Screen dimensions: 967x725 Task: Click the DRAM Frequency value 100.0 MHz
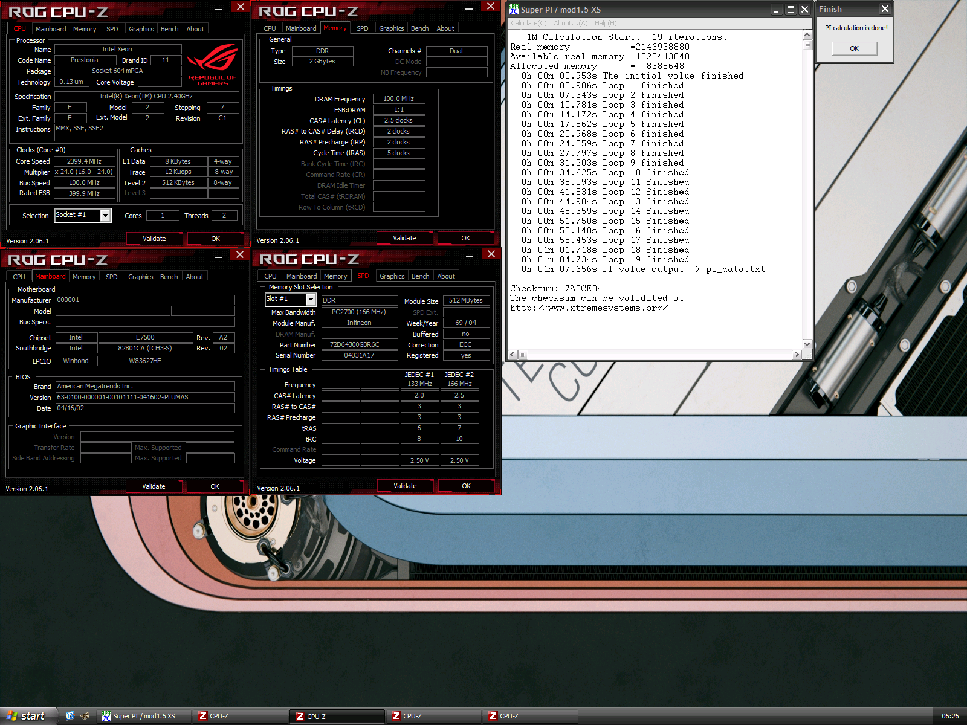coord(399,98)
